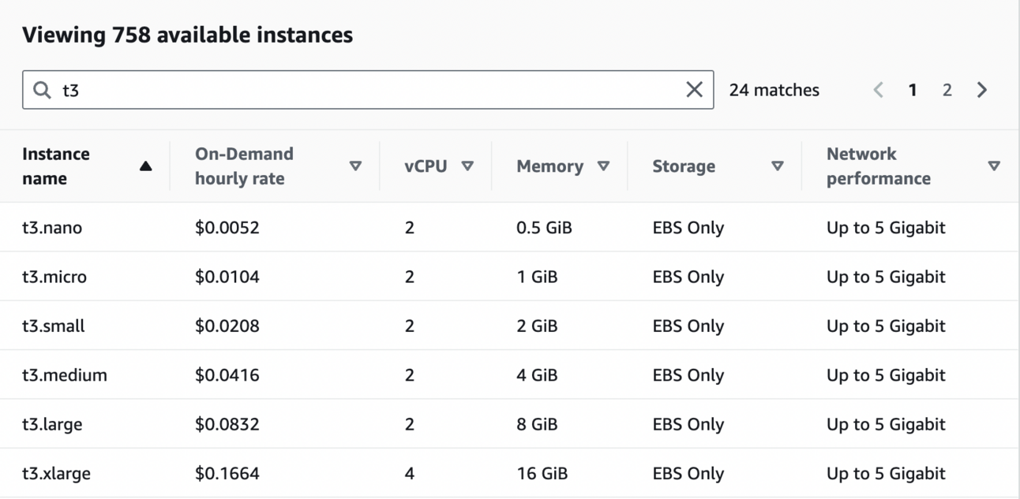Click the 8 GiB memory value

tap(538, 424)
